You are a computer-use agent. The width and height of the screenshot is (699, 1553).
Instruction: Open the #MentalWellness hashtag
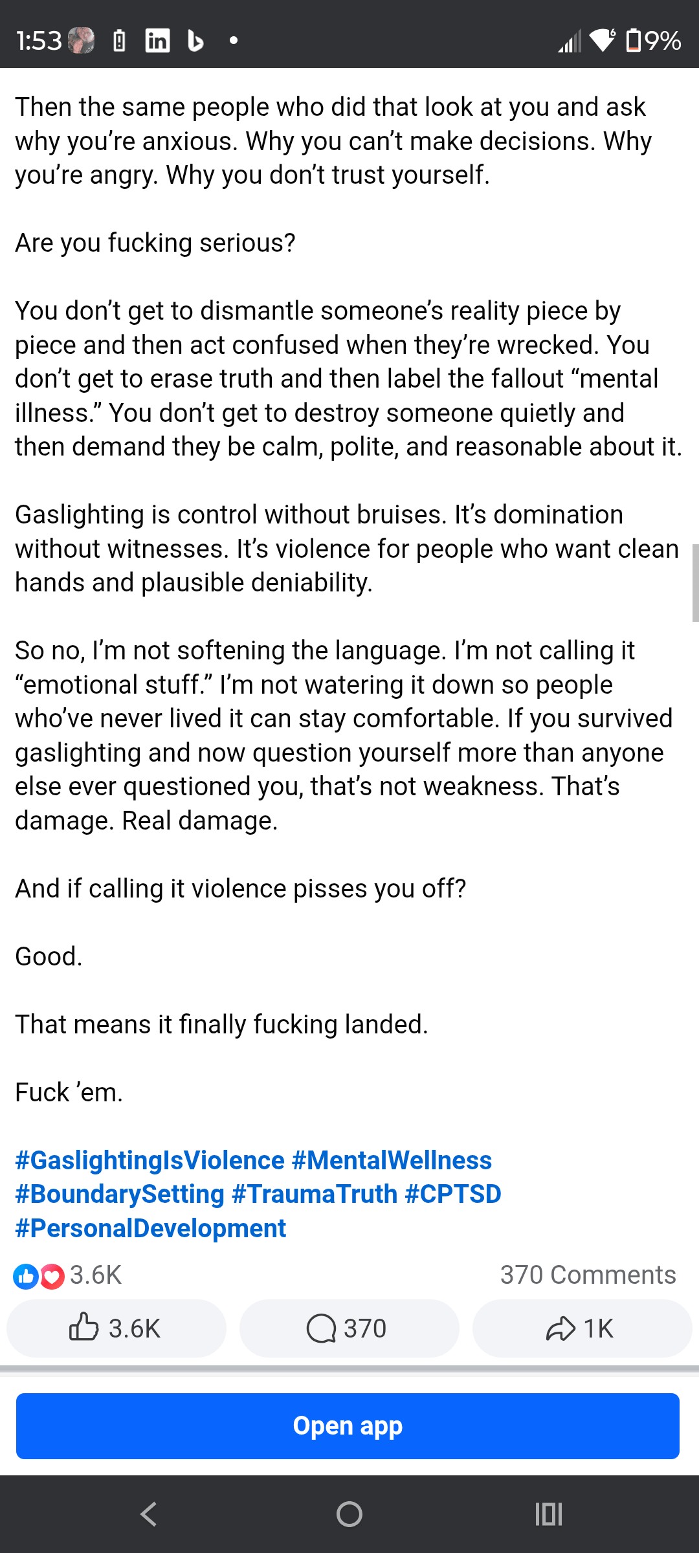pos(392,1160)
